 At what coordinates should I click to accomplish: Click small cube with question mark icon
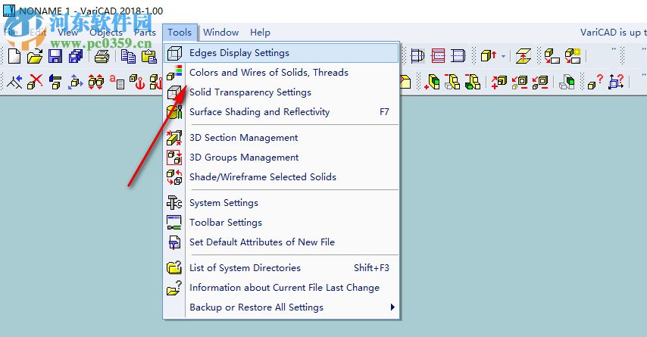(x=595, y=82)
